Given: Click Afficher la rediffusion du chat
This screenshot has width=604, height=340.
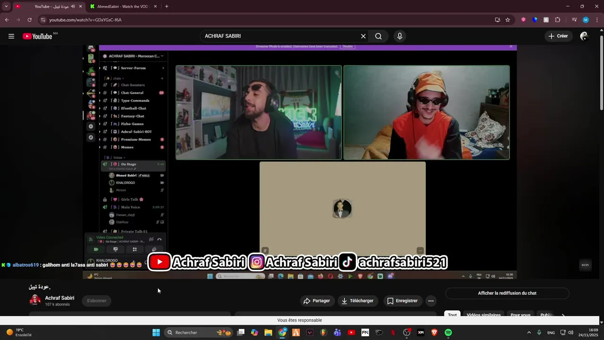Looking at the screenshot, I should pyautogui.click(x=507, y=293).
